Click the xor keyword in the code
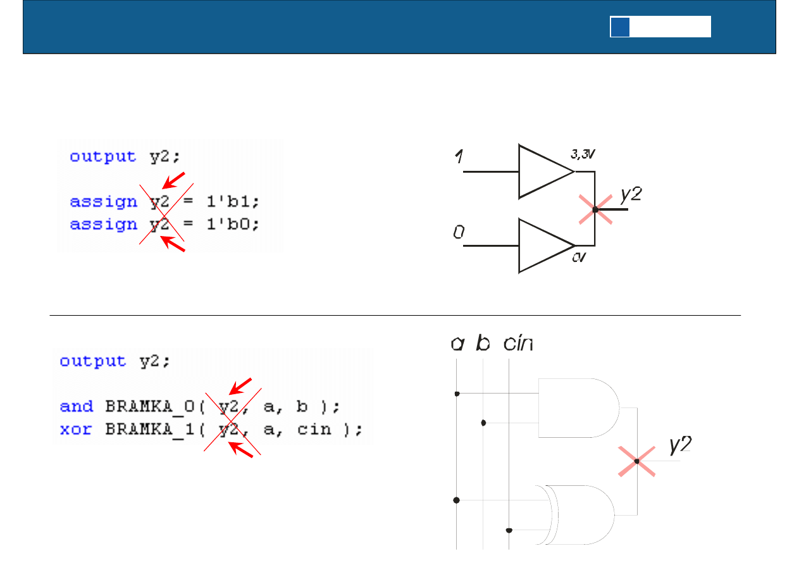 (x=76, y=430)
